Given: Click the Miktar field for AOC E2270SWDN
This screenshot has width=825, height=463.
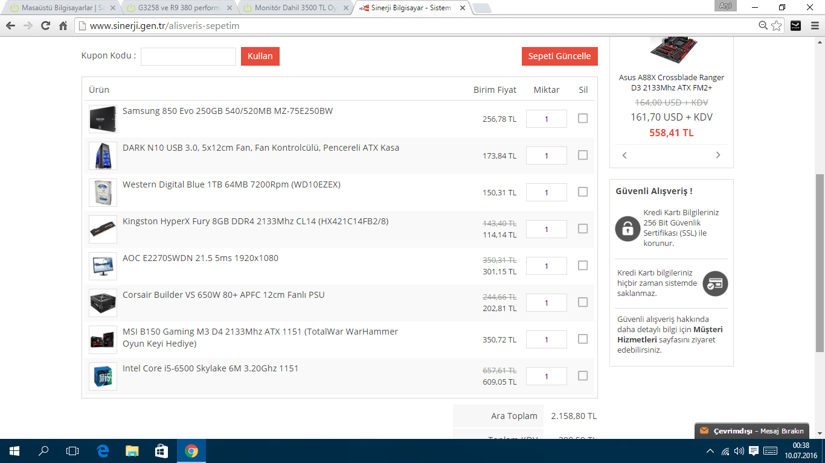Looking at the screenshot, I should pyautogui.click(x=547, y=266).
